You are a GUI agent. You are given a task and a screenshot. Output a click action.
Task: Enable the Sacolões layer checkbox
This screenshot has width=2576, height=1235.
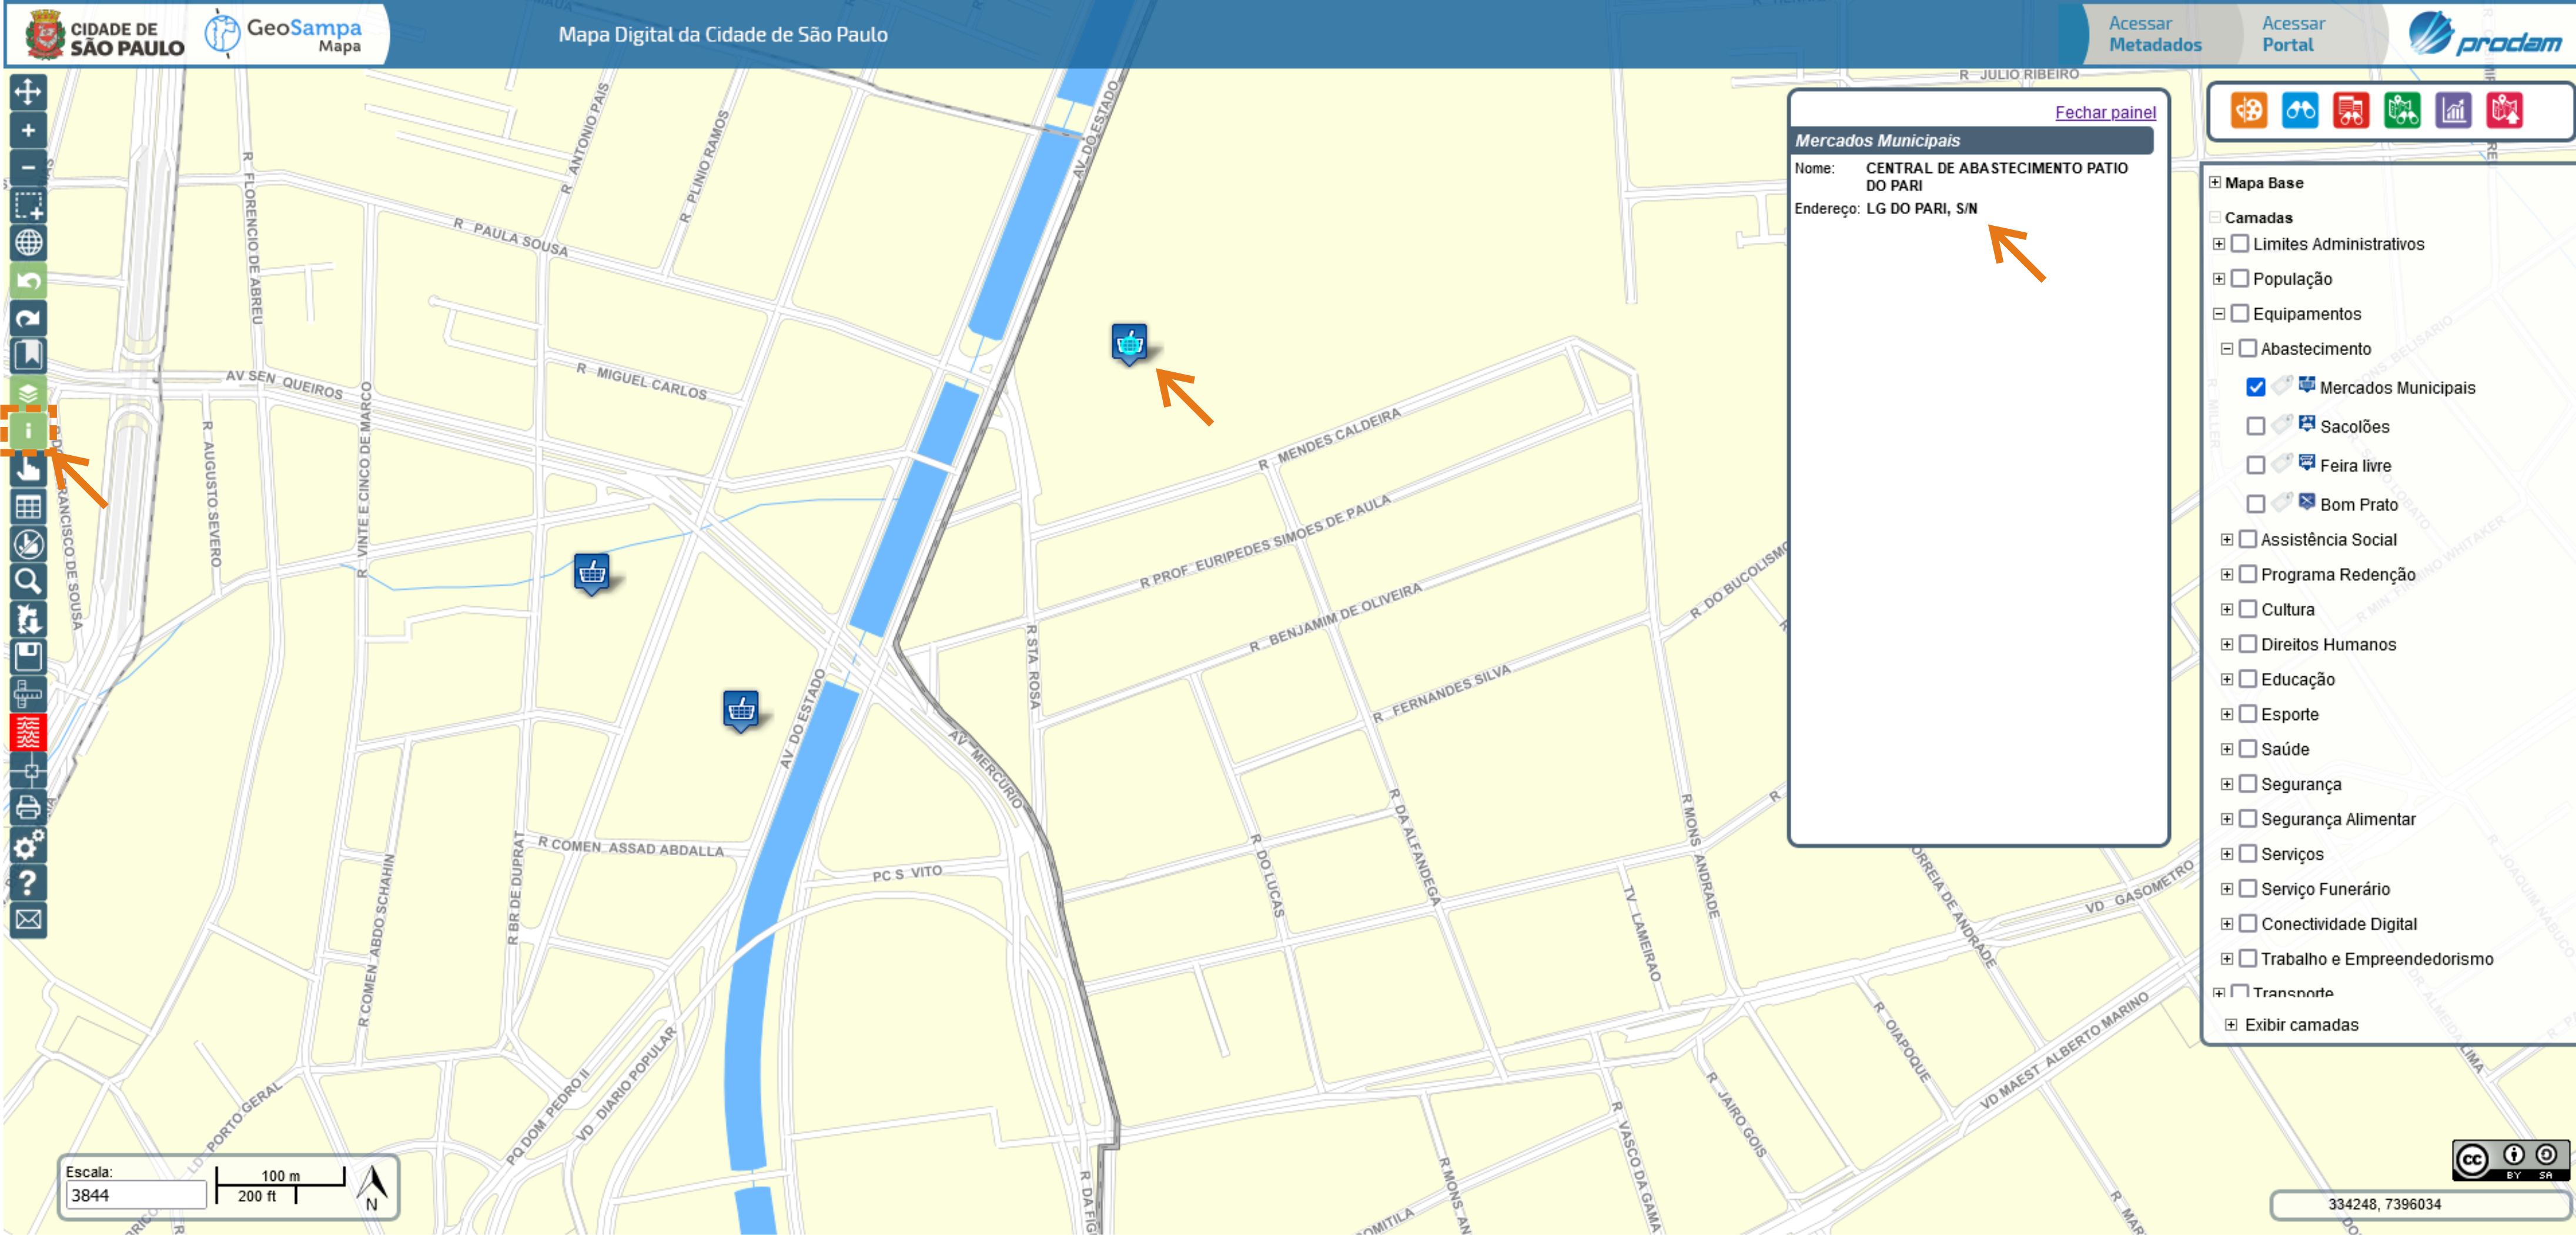pyautogui.click(x=2256, y=426)
